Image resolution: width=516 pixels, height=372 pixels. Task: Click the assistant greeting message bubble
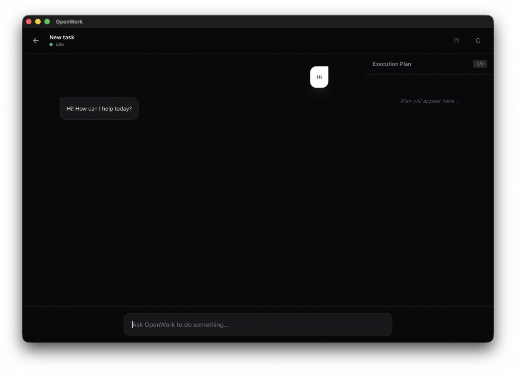click(x=99, y=108)
